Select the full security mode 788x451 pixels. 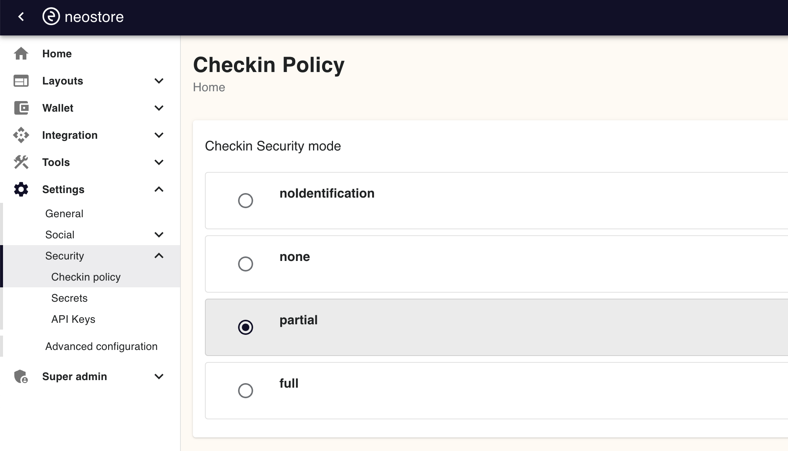click(246, 390)
